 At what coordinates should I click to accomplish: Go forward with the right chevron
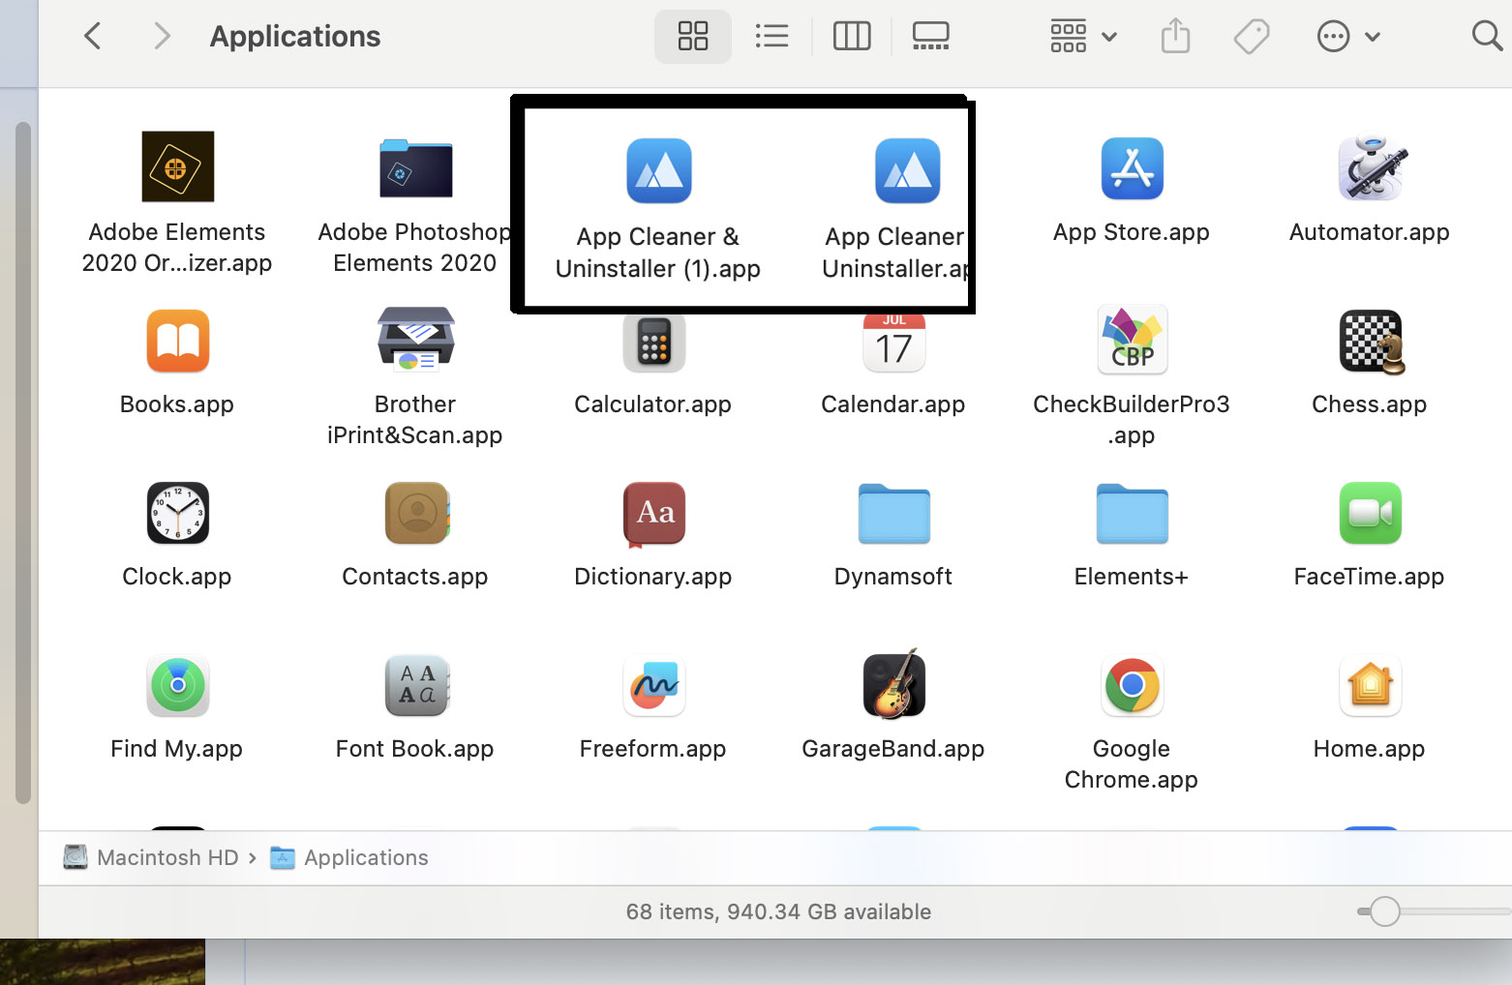(x=162, y=37)
